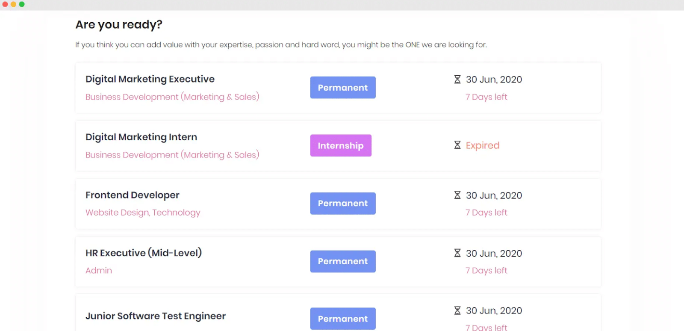Click Permanent badge for Junior Software Test Engineer
This screenshot has height=331, width=684.
point(343,319)
